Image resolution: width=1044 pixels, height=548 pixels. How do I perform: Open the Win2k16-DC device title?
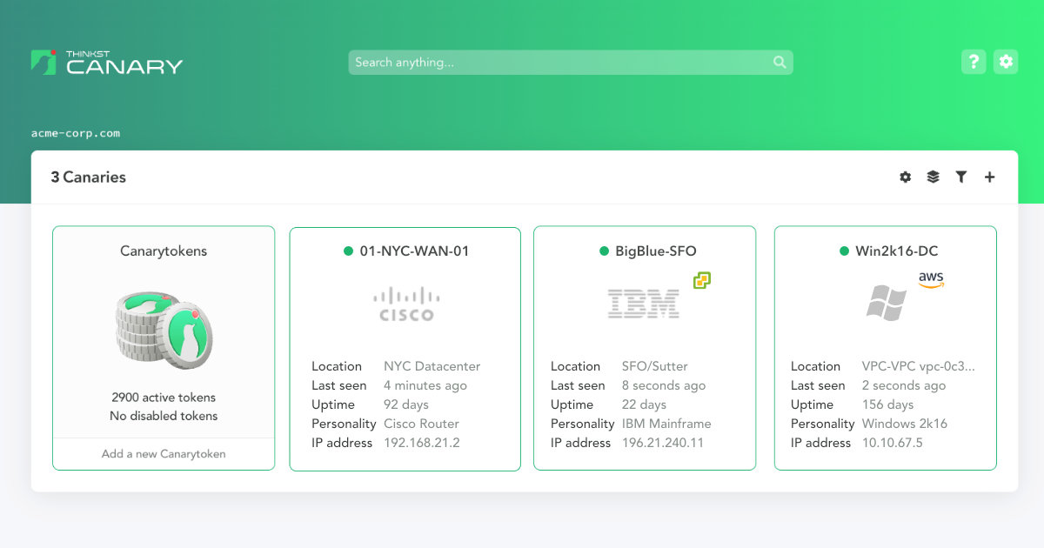pyautogui.click(x=896, y=251)
